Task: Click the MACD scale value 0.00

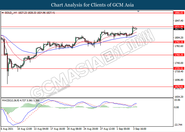Action: click(x=177, y=107)
